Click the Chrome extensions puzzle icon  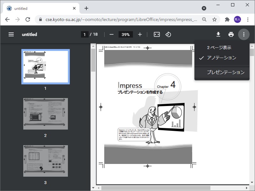pos(227,19)
